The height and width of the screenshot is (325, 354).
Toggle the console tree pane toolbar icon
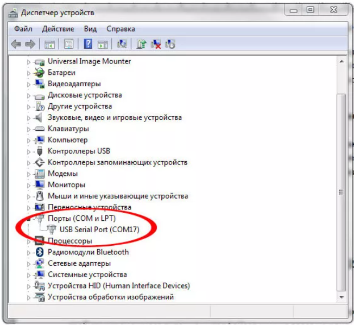pos(49,44)
